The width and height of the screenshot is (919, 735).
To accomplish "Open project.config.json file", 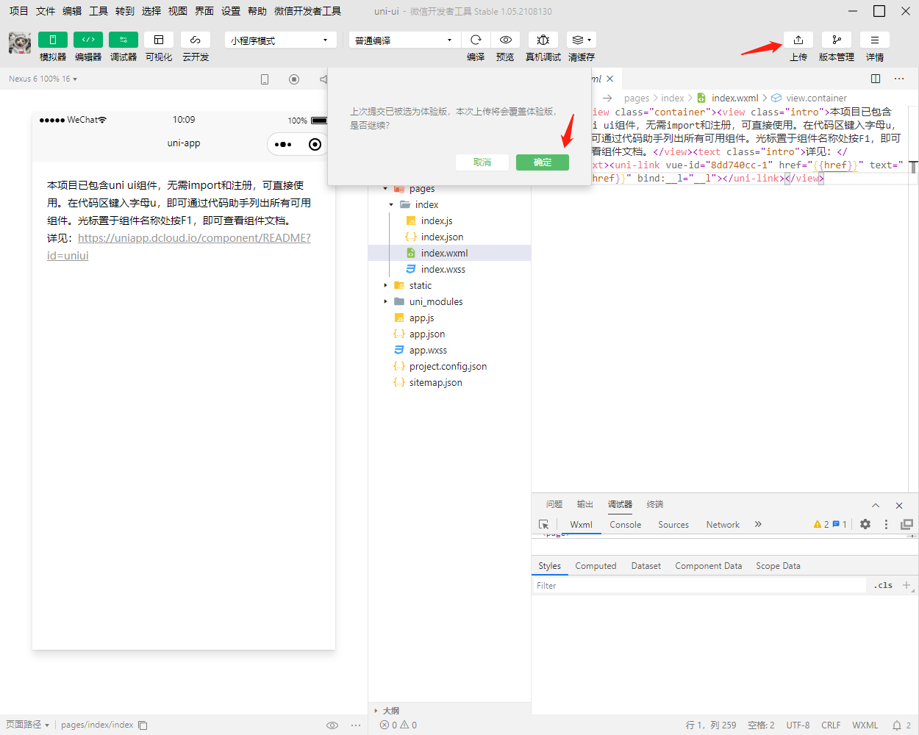I will pos(449,366).
